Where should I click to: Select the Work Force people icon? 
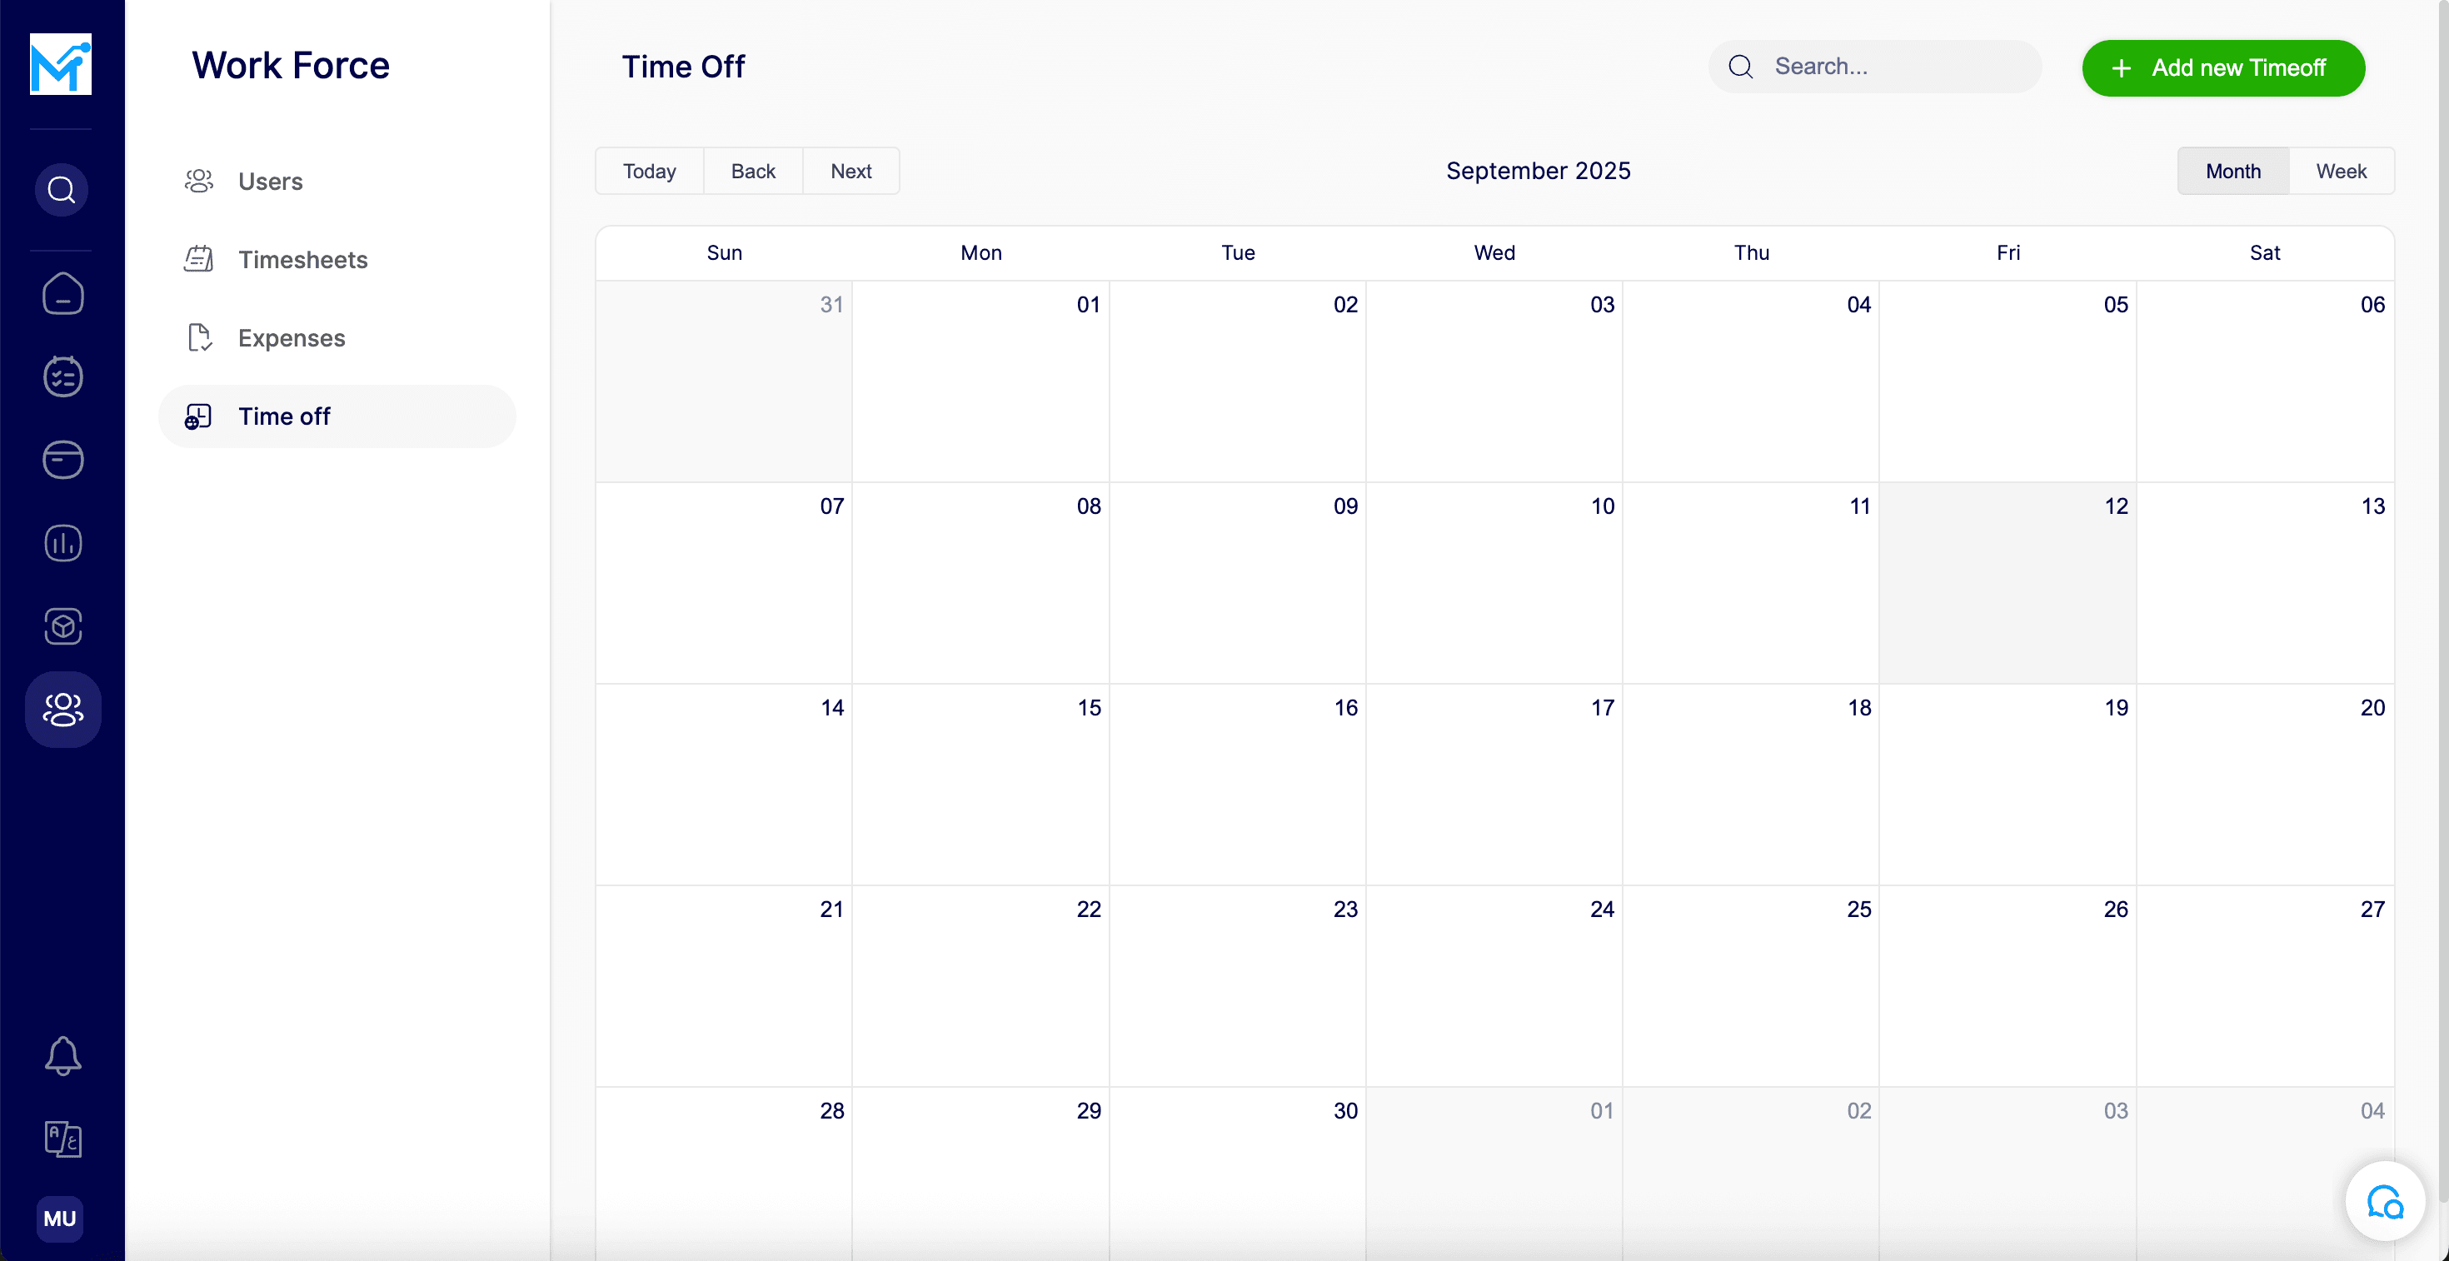click(x=62, y=709)
